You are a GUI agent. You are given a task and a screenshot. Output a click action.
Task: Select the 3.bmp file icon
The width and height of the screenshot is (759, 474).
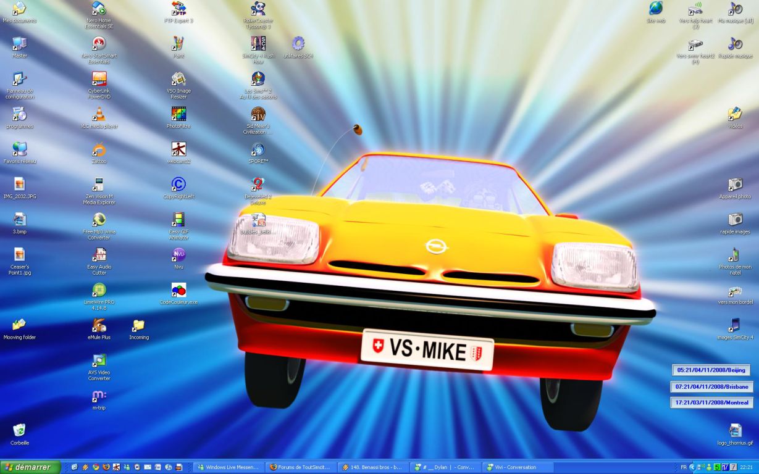click(19, 220)
